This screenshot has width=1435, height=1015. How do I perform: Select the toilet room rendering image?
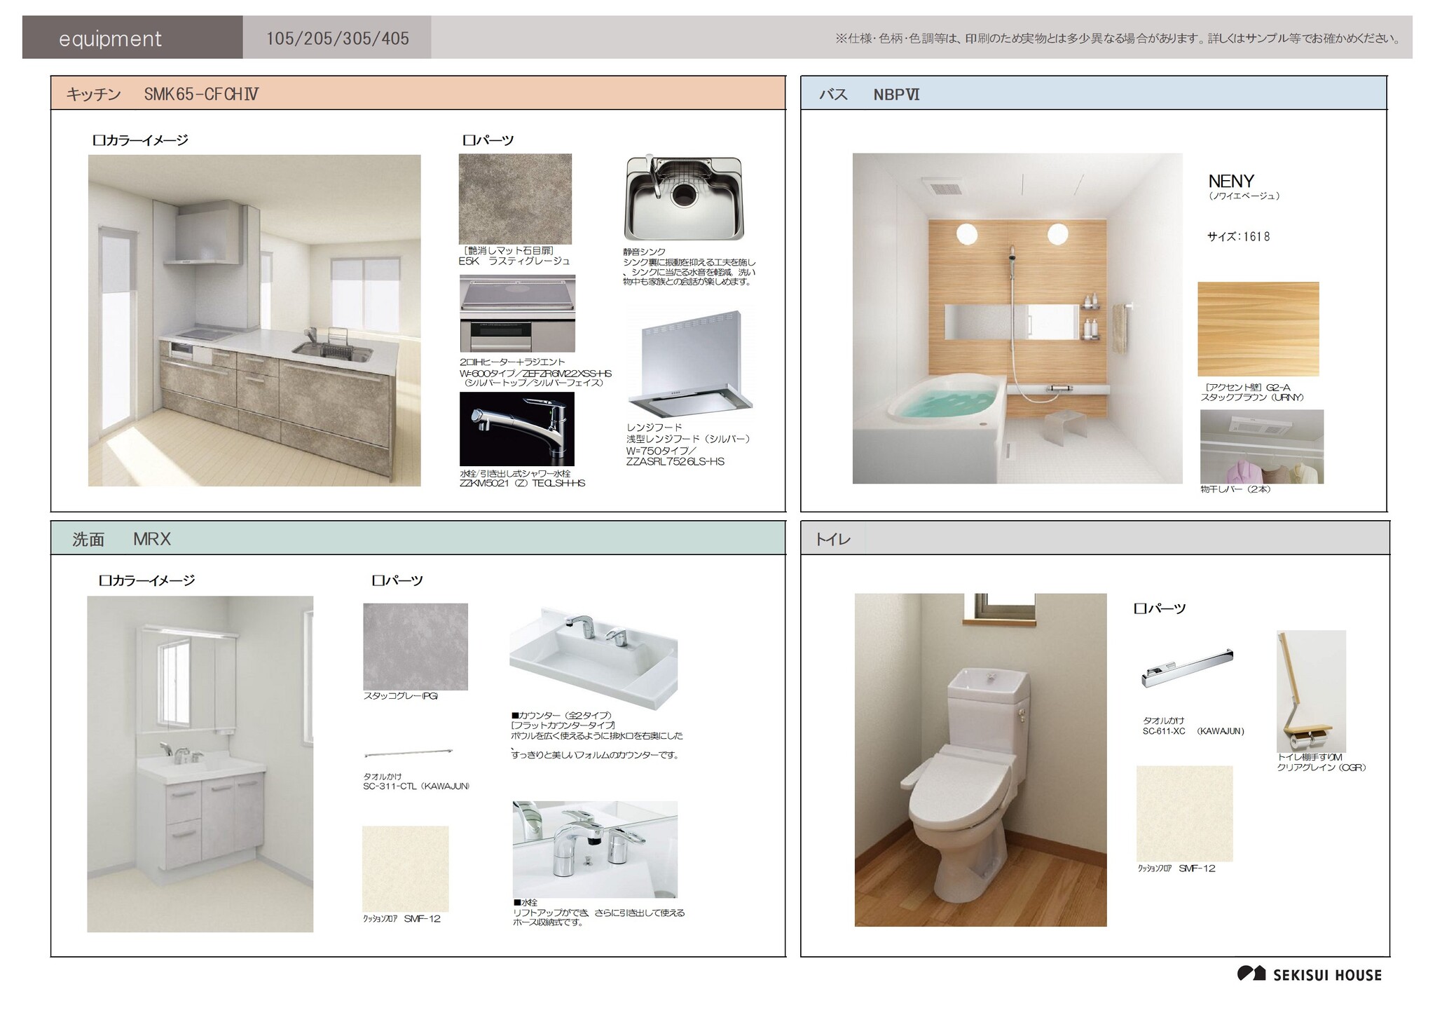980,760
